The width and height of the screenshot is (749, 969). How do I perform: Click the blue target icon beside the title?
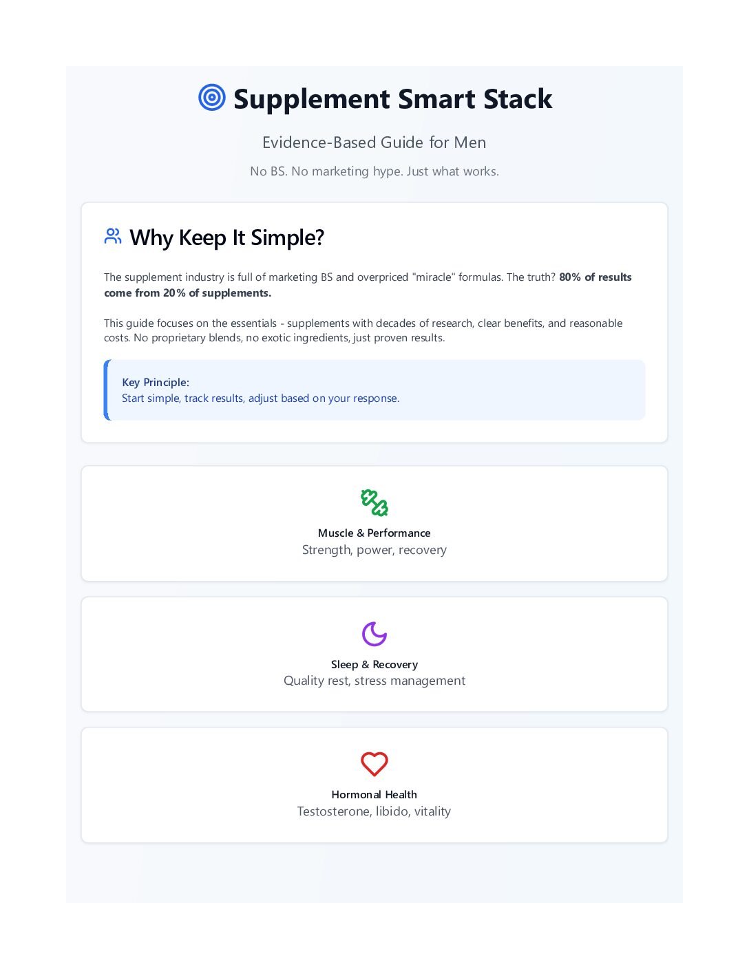click(211, 97)
